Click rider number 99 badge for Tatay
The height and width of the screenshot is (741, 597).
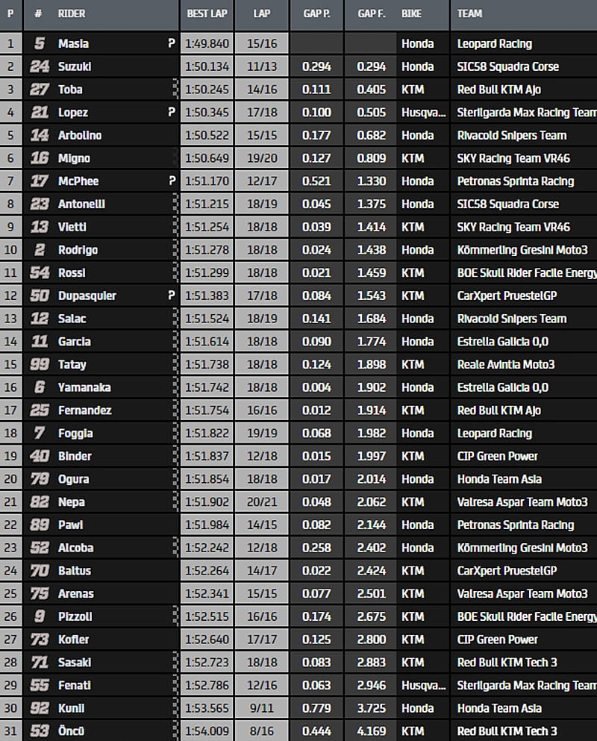point(40,364)
